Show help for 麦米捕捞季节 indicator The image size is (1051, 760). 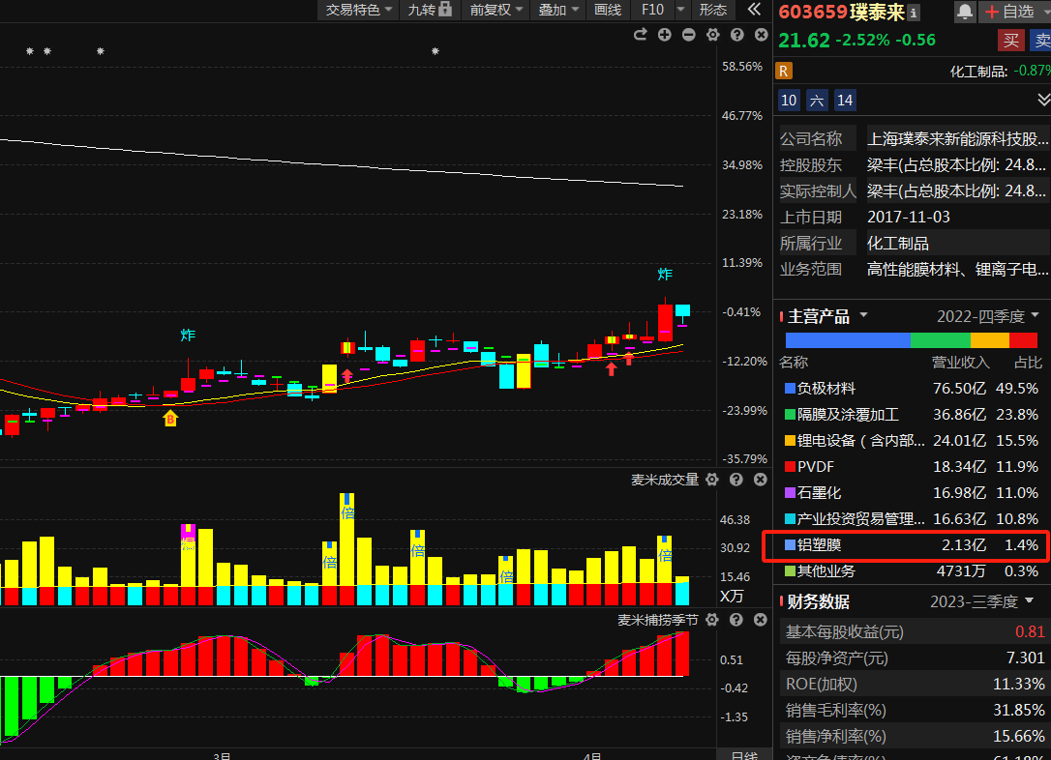click(736, 620)
